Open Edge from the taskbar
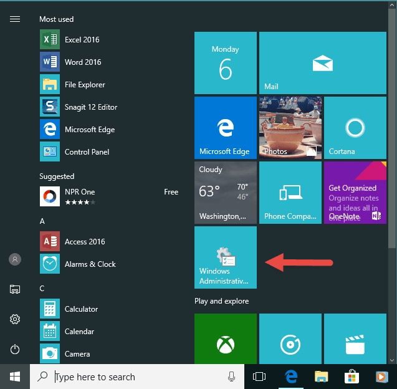This screenshot has width=397, height=389. [x=290, y=377]
